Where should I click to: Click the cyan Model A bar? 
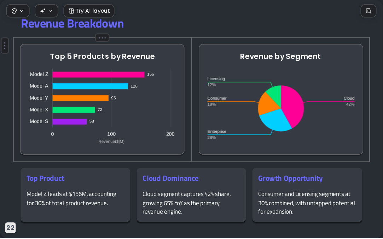coord(90,86)
